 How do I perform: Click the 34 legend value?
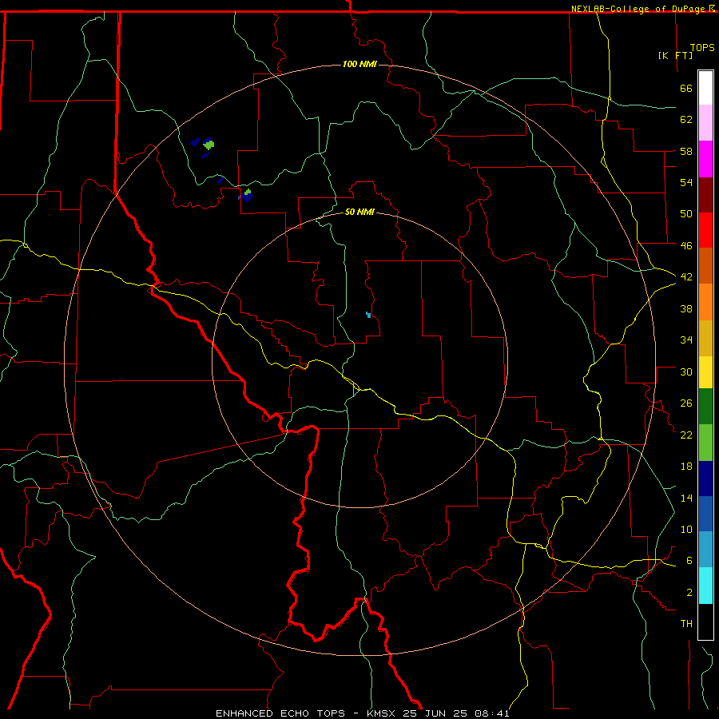[x=686, y=340]
